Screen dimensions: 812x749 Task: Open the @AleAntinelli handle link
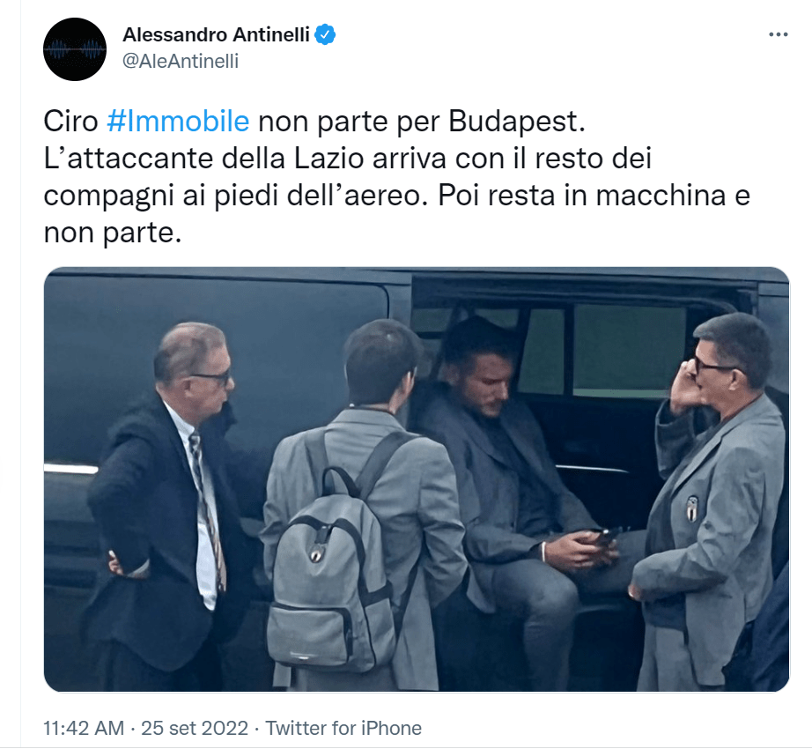181,61
